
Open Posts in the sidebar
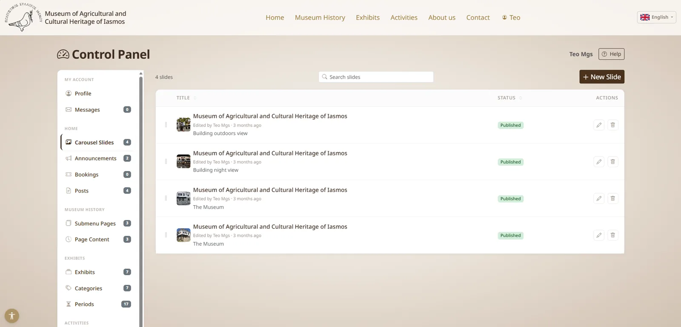(x=98, y=191)
